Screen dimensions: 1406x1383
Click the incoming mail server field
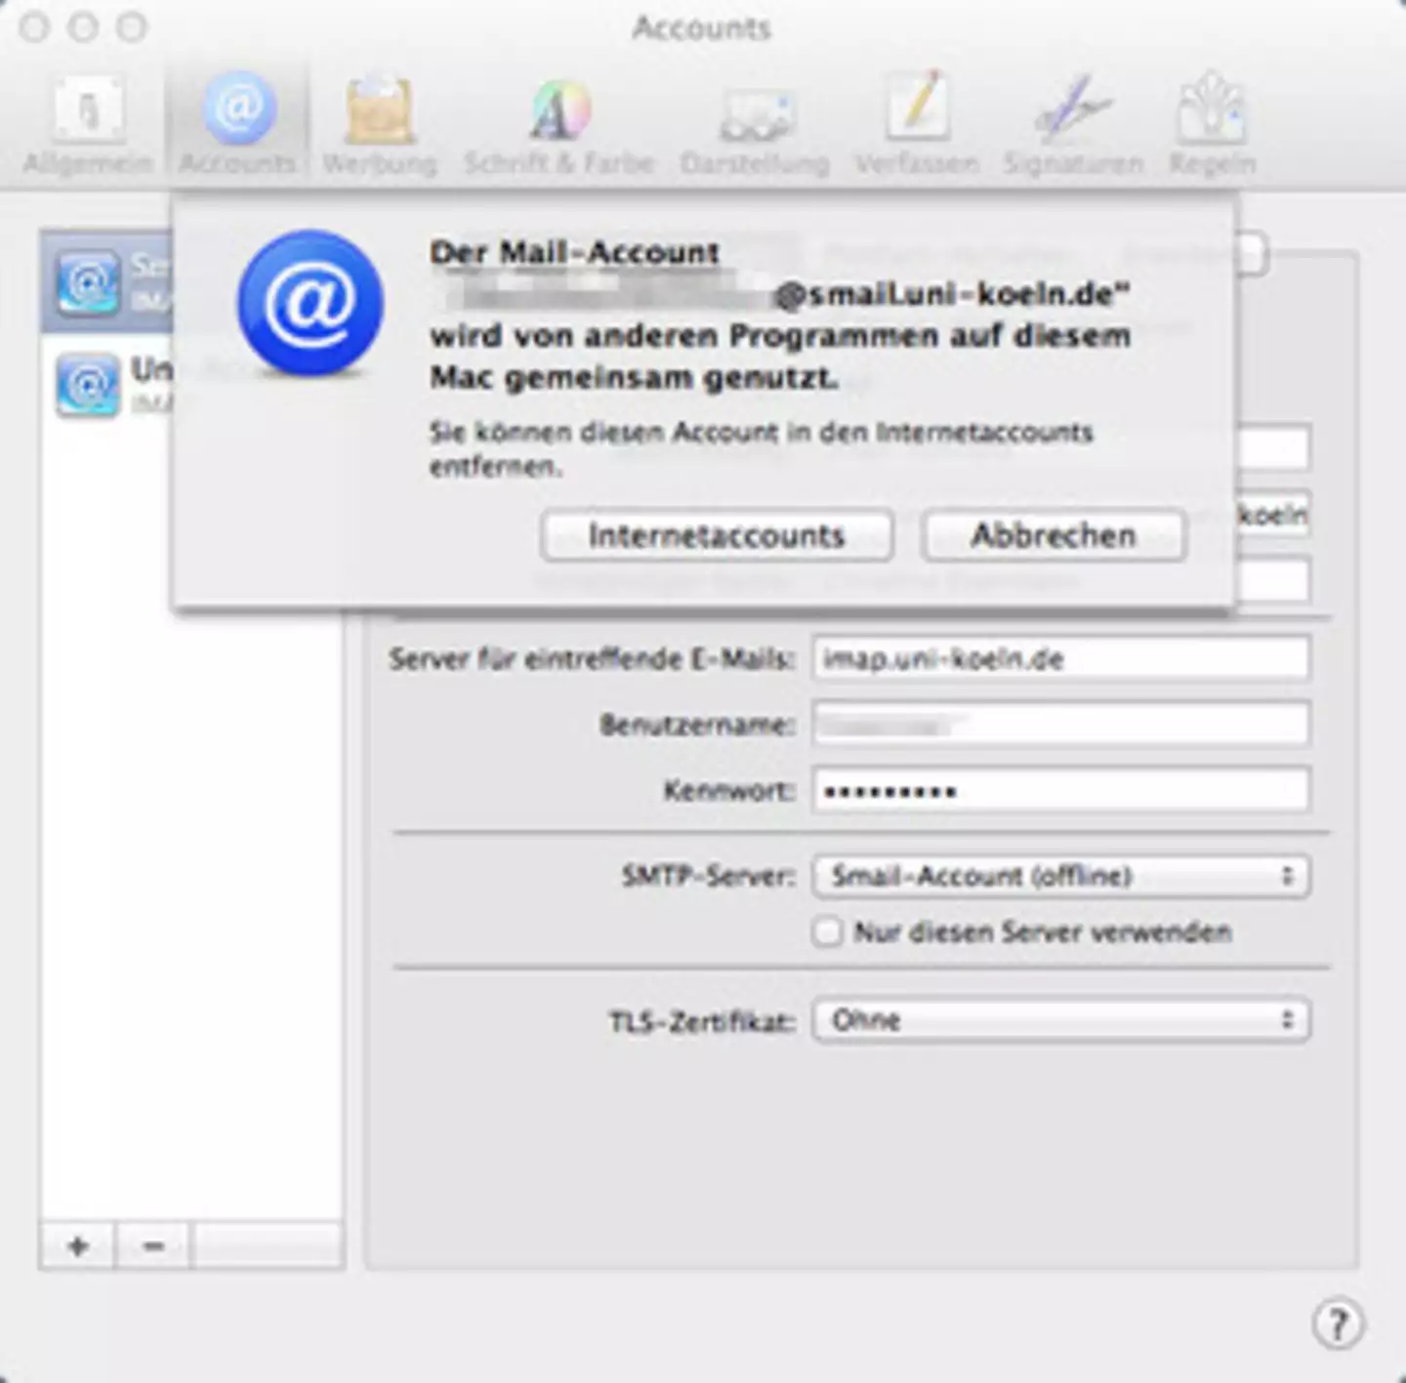(1060, 659)
